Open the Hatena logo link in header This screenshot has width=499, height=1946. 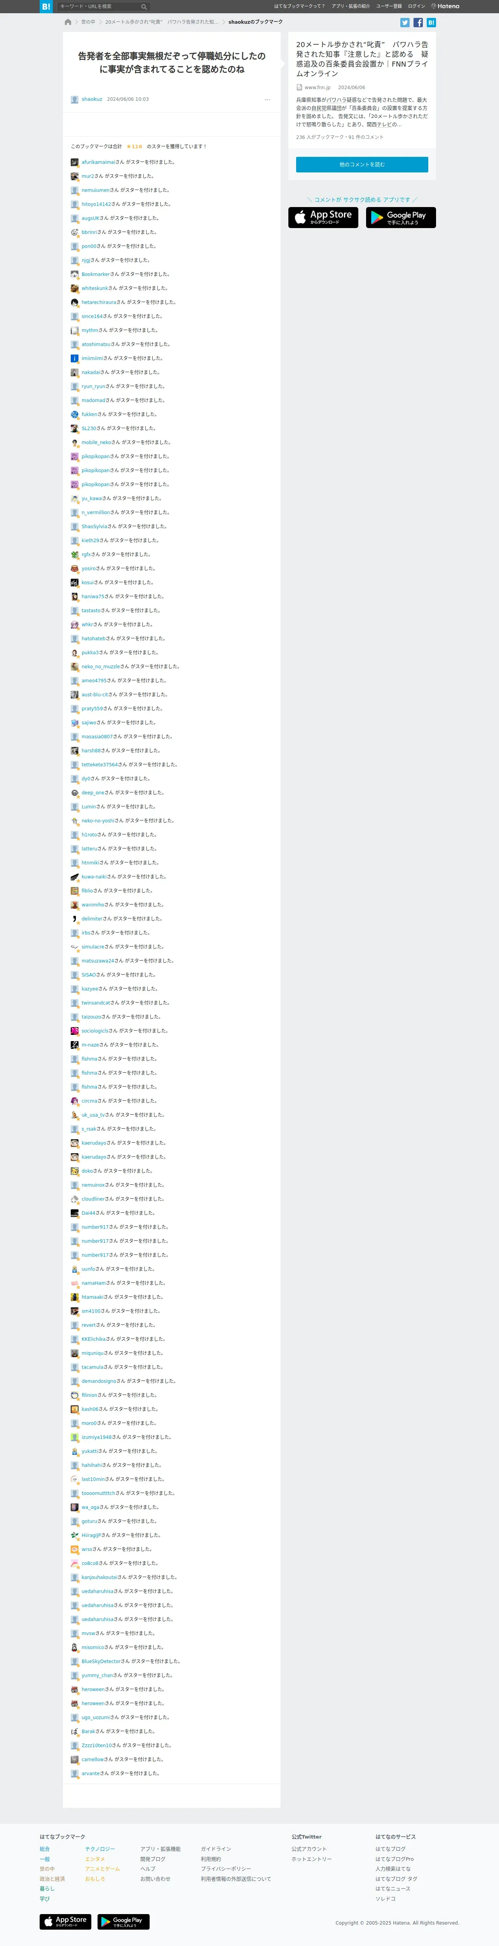445,6
